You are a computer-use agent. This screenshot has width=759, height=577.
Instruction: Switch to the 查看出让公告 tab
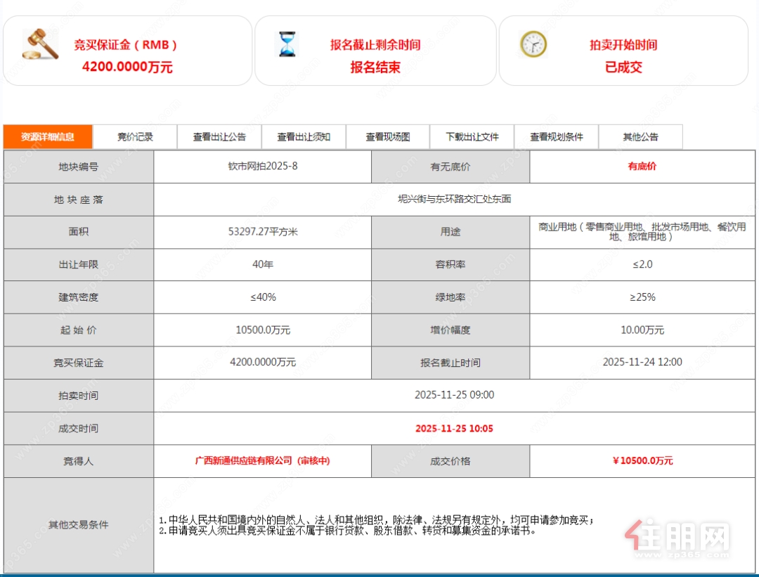[219, 137]
